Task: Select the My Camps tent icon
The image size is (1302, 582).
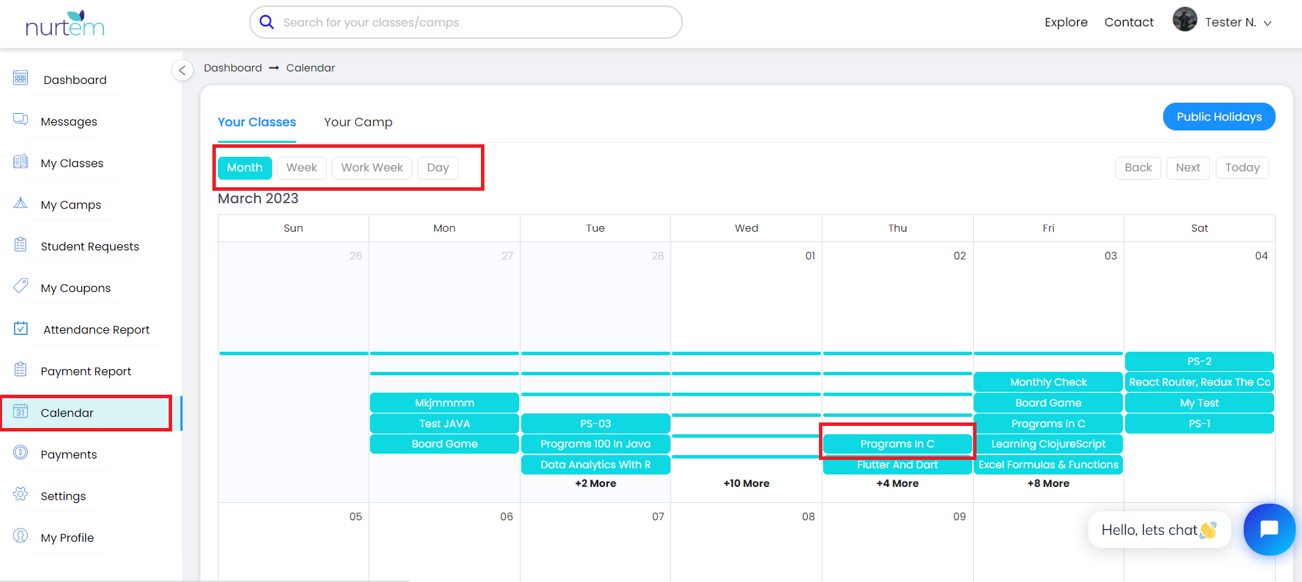Action: [x=21, y=203]
